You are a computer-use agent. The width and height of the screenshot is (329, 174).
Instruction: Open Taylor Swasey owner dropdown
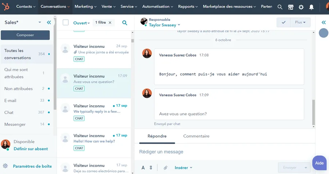point(164,25)
